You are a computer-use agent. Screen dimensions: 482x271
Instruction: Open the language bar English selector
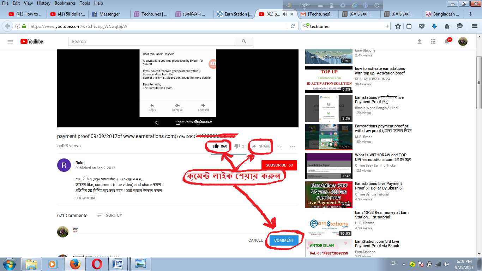[305, 5]
